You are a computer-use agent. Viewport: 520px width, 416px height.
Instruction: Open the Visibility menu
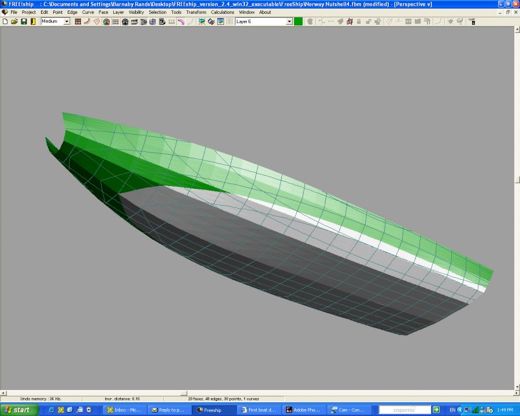(136, 12)
